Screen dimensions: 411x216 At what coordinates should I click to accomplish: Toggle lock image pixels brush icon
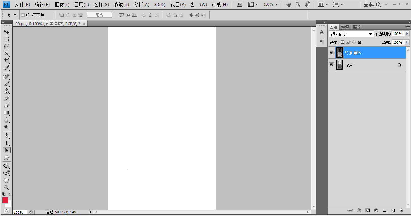348,42
